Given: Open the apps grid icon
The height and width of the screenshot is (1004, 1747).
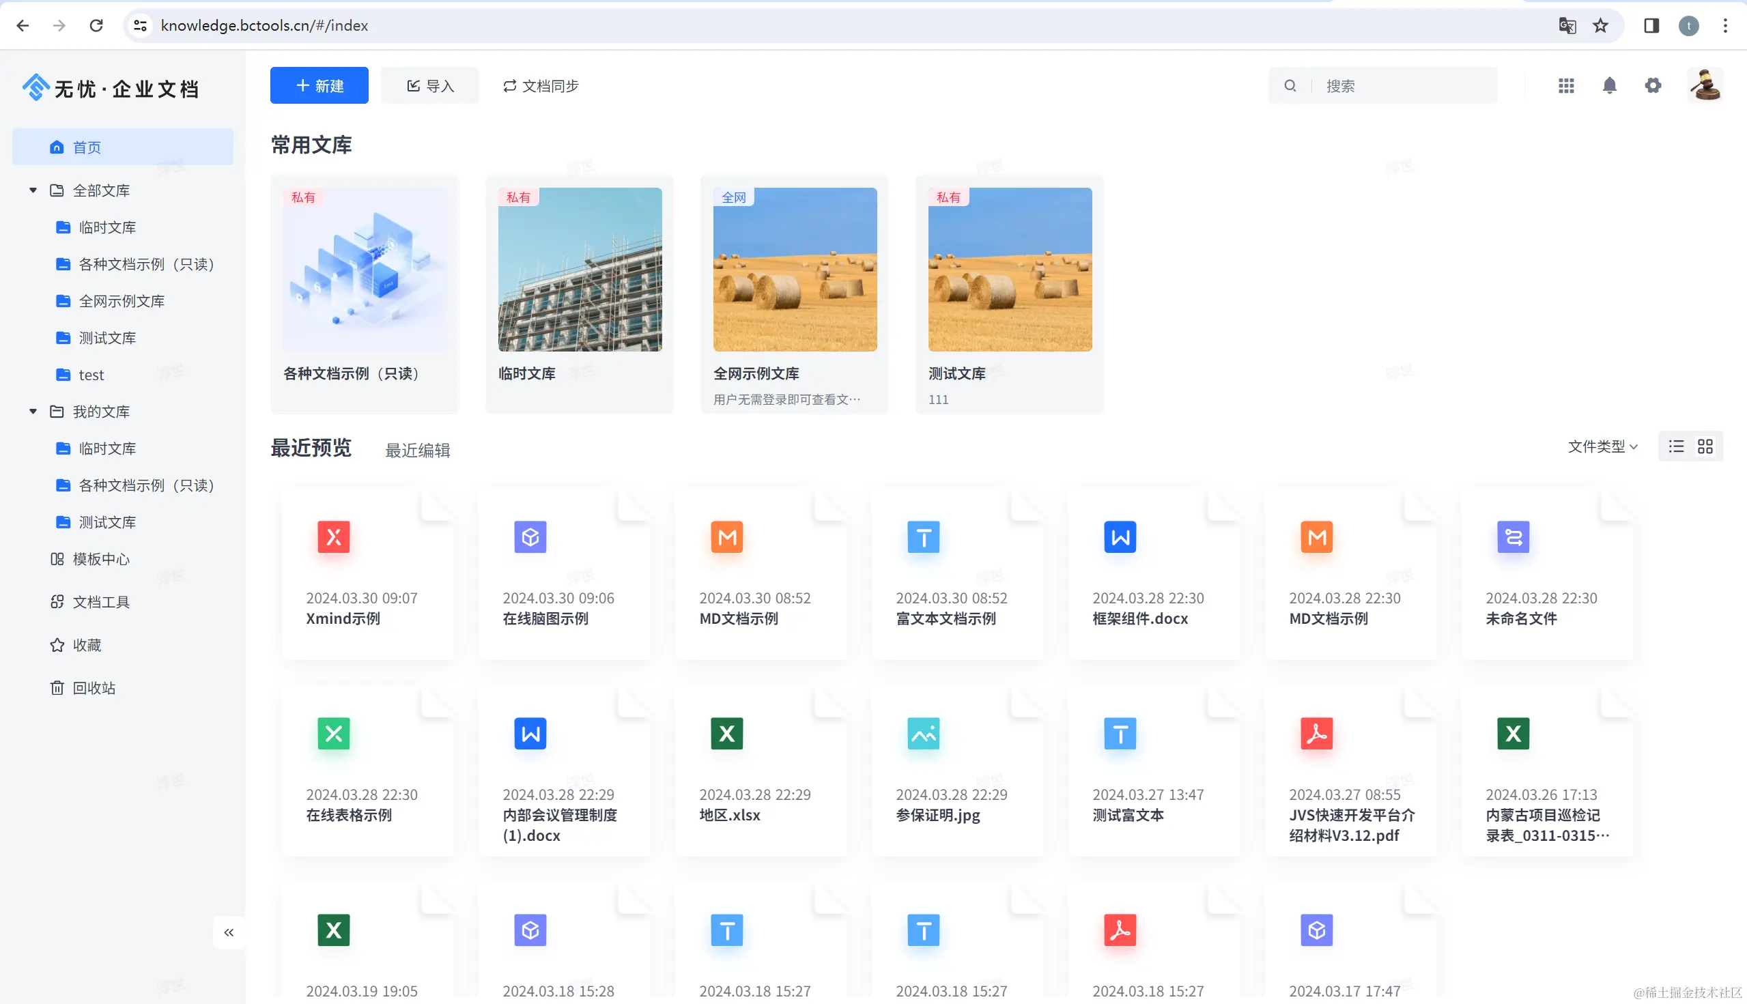Looking at the screenshot, I should 1565,85.
